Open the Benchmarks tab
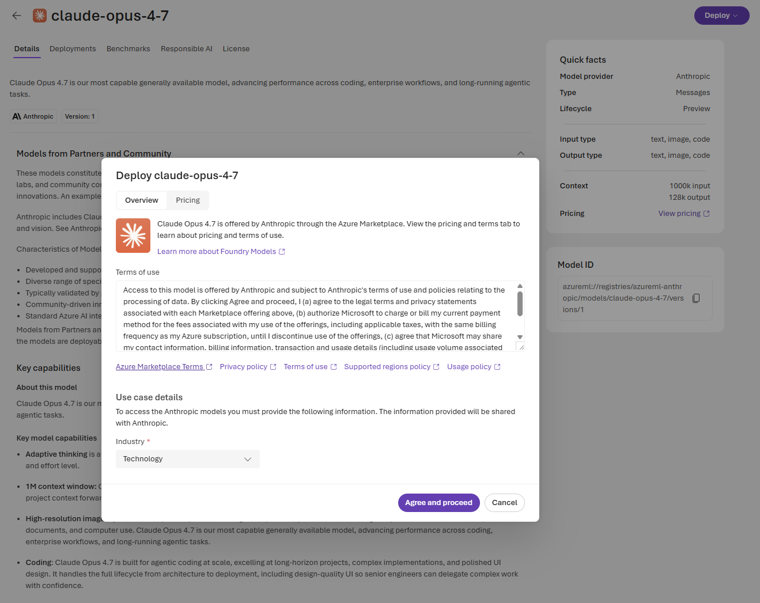 (128, 49)
